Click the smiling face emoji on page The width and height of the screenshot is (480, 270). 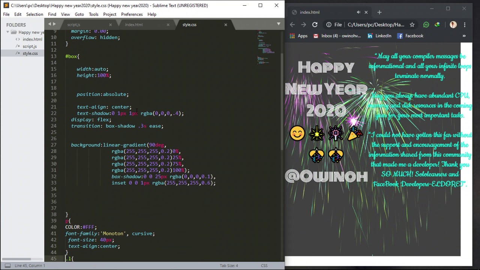pyautogui.click(x=297, y=133)
